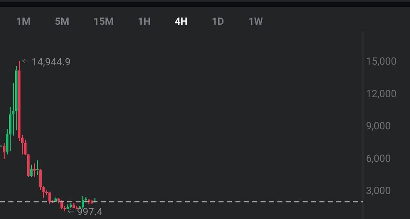Switch to the 1M timeframe
Screen dimensions: 410x219
point(24,22)
